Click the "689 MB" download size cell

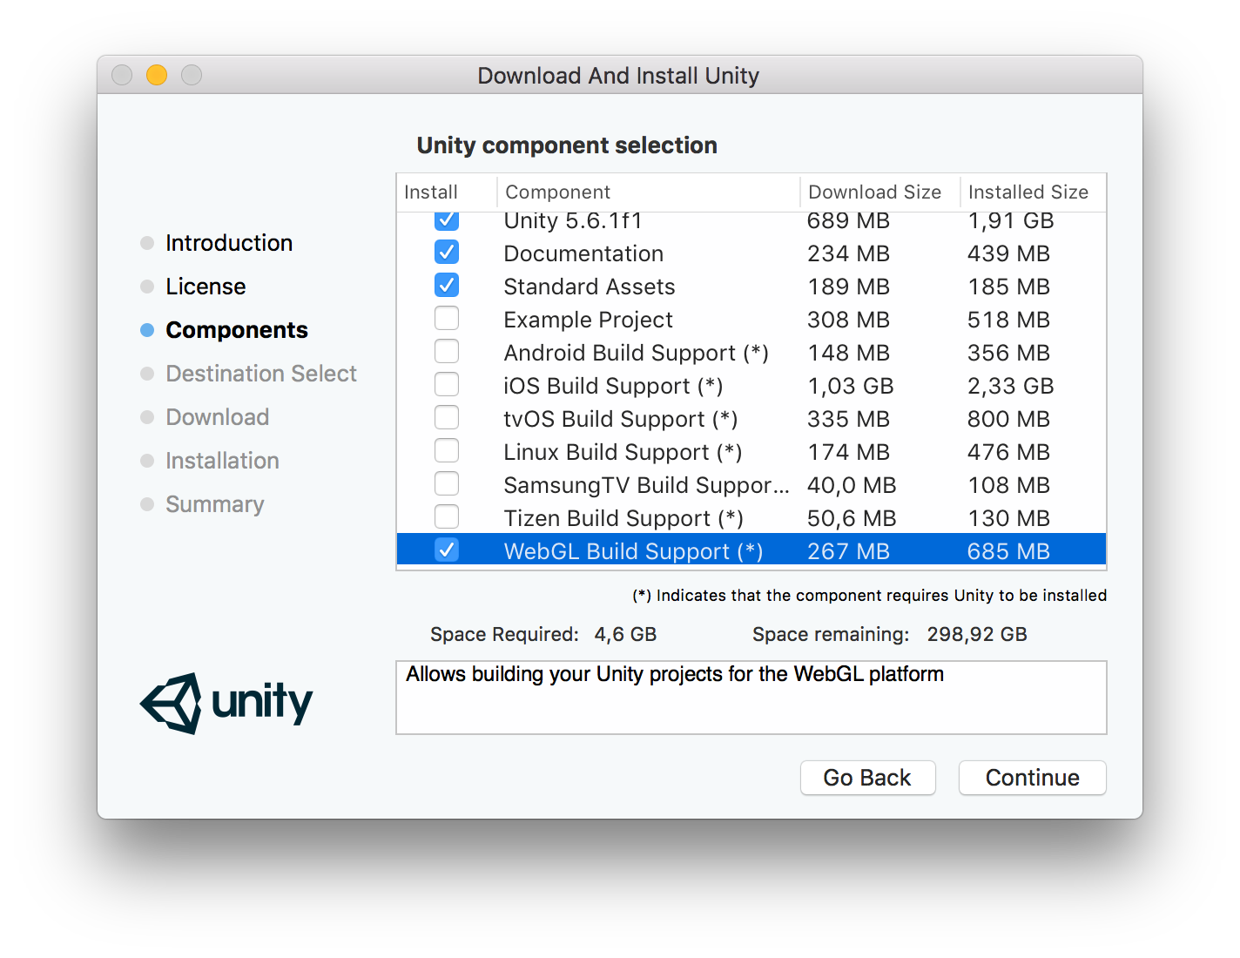[848, 221]
